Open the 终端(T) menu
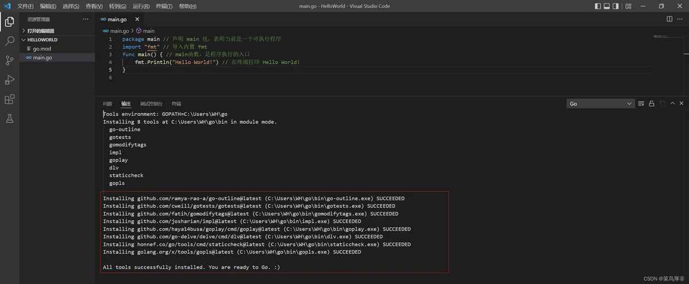Image resolution: width=689 pixels, height=284 pixels. coord(164,6)
